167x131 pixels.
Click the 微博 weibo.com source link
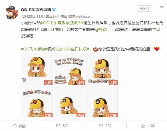click(x=81, y=16)
